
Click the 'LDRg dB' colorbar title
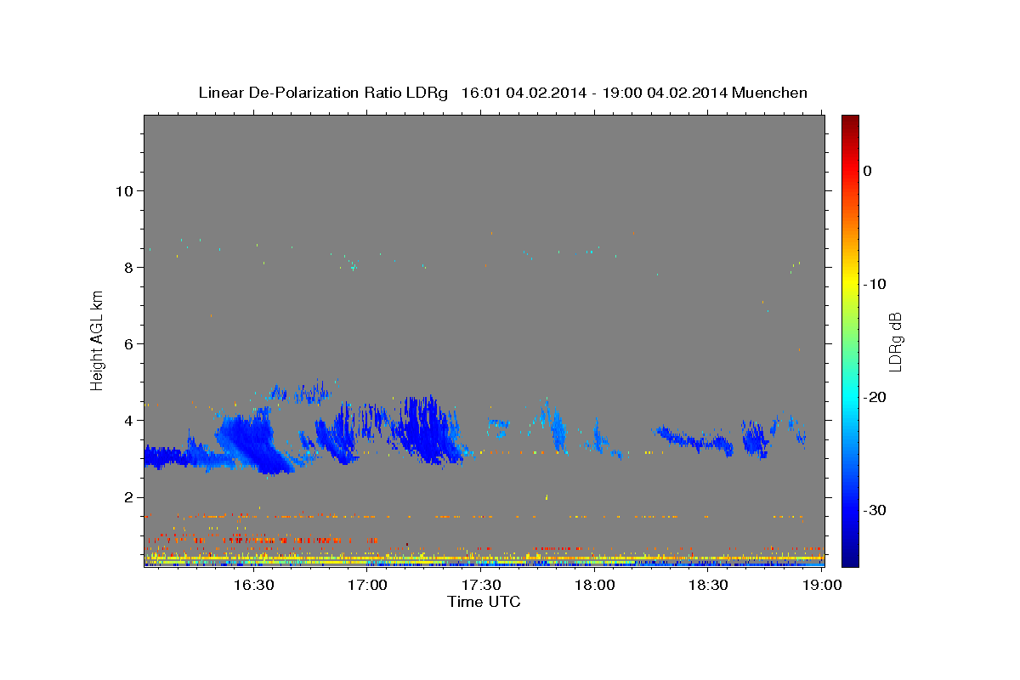895,340
